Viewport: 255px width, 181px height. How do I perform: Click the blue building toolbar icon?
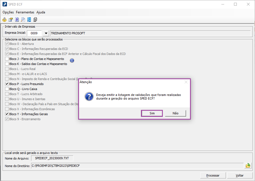coord(29,20)
